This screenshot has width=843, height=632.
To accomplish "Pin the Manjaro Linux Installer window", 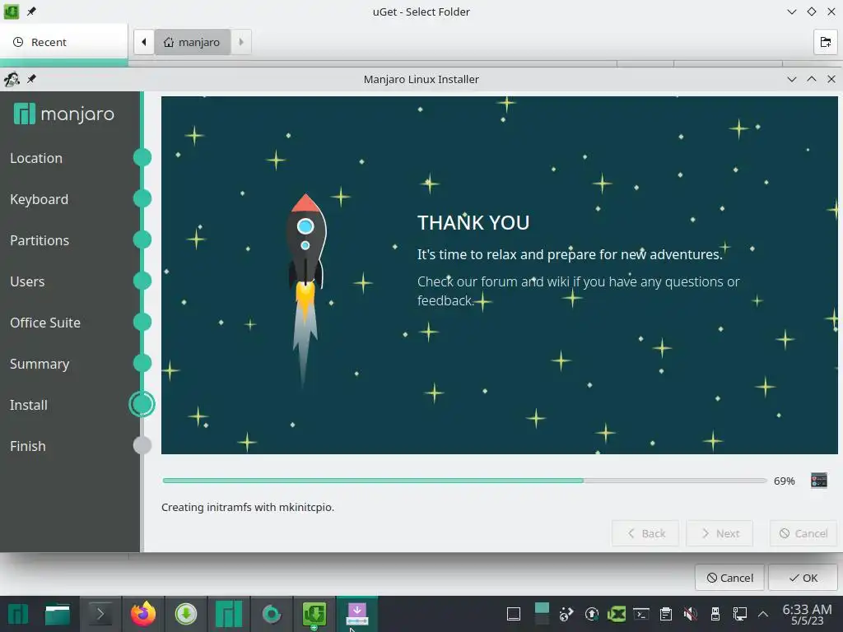I will tap(32, 79).
